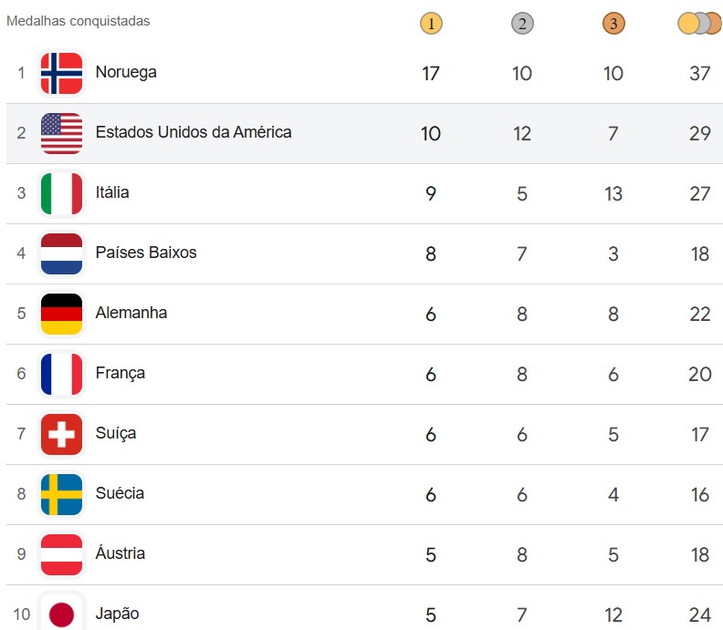Image resolution: width=723 pixels, height=630 pixels.
Task: Click the Japan flag icon
Action: 61,613
